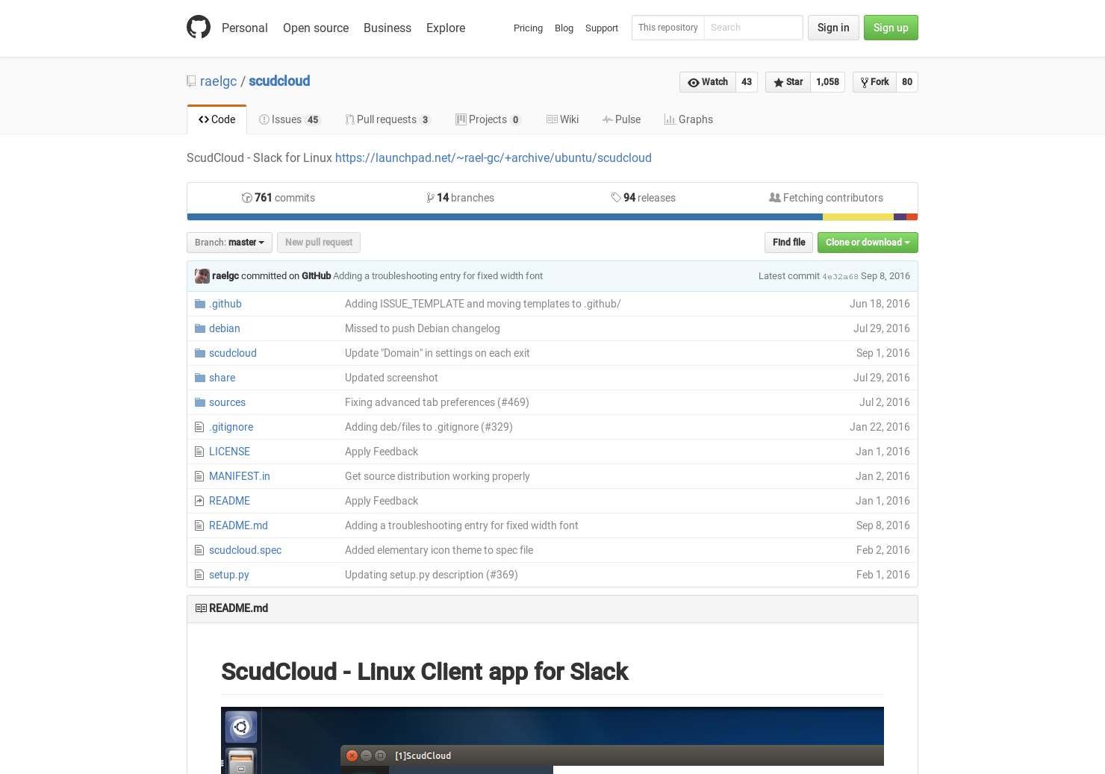This screenshot has height=774, width=1105.
Task: Open the Branch: master dropdown
Action: (x=228, y=243)
